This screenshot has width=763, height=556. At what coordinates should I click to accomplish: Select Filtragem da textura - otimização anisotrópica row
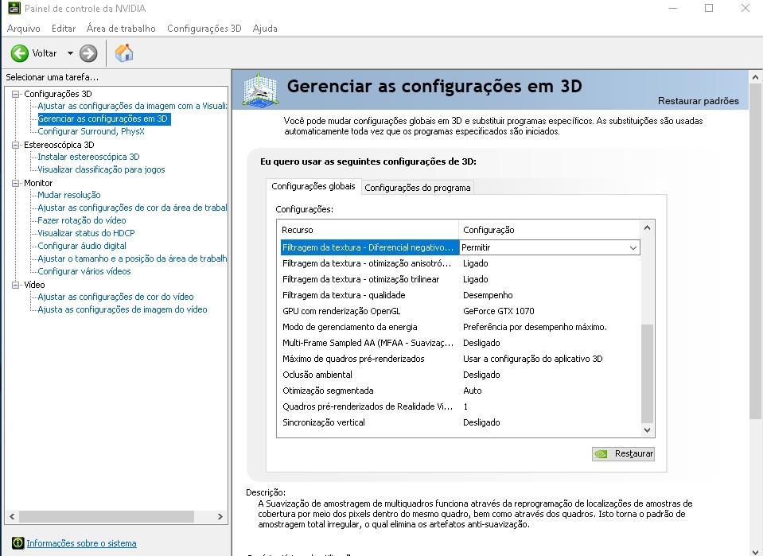tap(461, 263)
